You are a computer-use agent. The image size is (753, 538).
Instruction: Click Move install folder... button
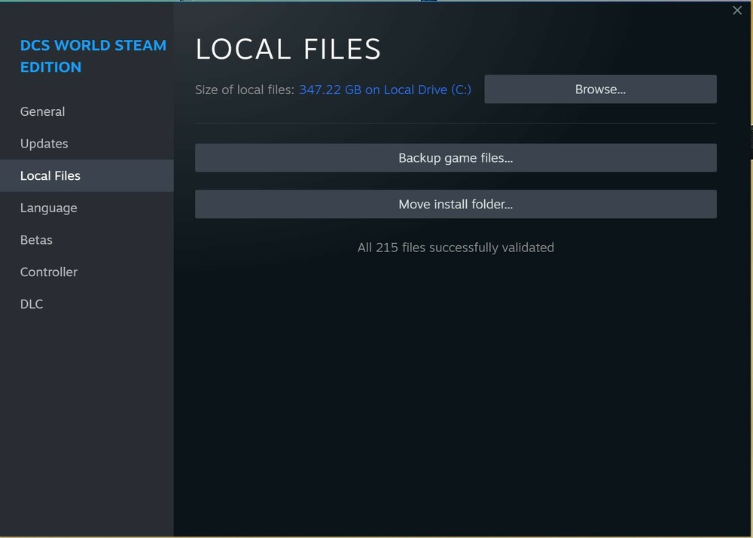click(456, 204)
